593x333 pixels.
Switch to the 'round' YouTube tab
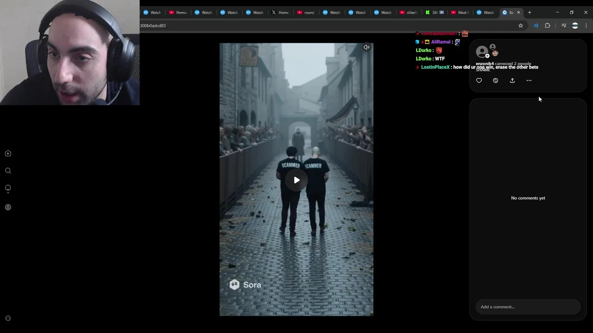coord(306,12)
